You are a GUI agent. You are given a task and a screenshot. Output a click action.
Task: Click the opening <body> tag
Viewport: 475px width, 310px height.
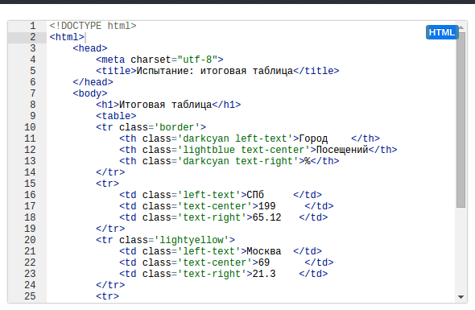[x=90, y=93]
